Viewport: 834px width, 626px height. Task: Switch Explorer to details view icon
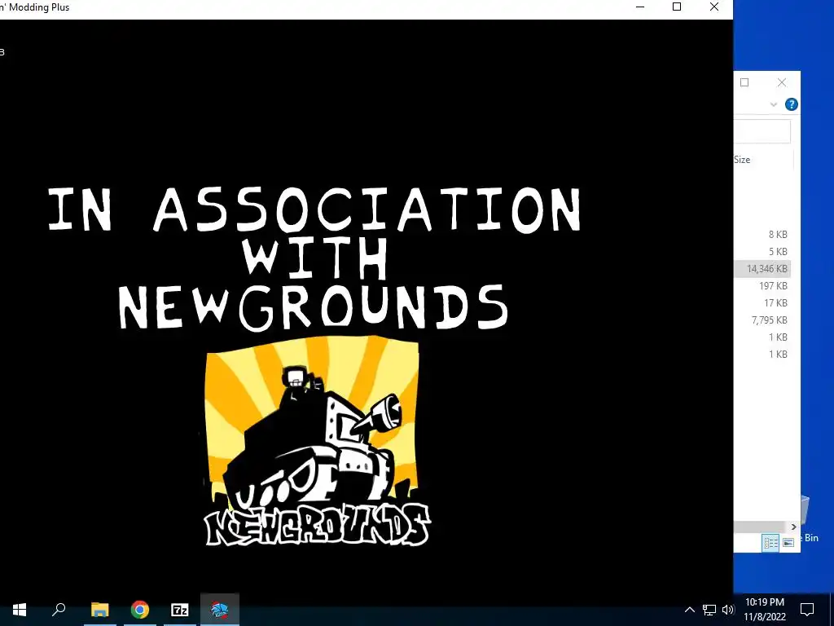770,542
